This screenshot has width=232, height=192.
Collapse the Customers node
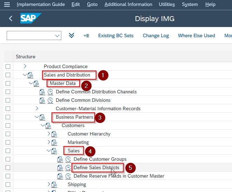(x=43, y=125)
